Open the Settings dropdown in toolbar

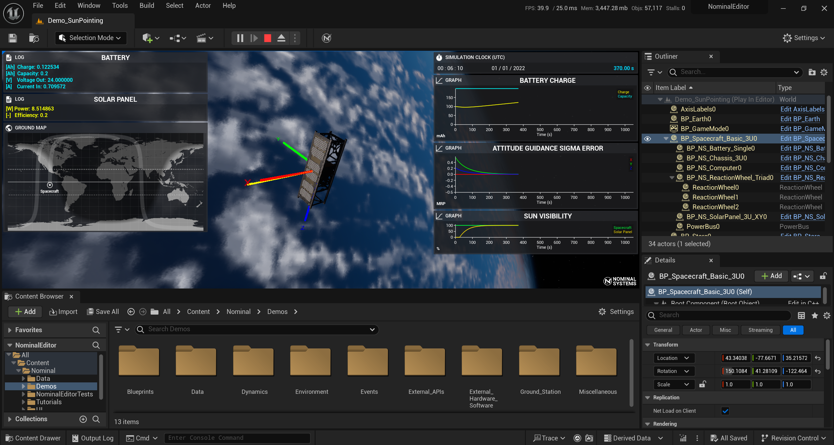click(804, 38)
